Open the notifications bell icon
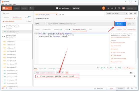 pyautogui.click(x=115, y=8)
